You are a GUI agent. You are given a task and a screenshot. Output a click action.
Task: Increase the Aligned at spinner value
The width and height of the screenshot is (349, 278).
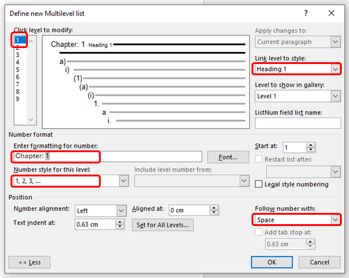[x=214, y=208]
